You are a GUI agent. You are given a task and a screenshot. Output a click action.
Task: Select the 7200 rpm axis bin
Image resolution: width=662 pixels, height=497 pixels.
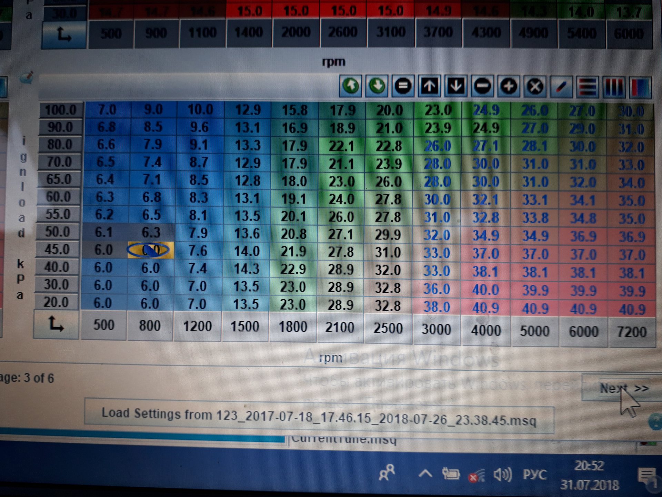pyautogui.click(x=632, y=332)
